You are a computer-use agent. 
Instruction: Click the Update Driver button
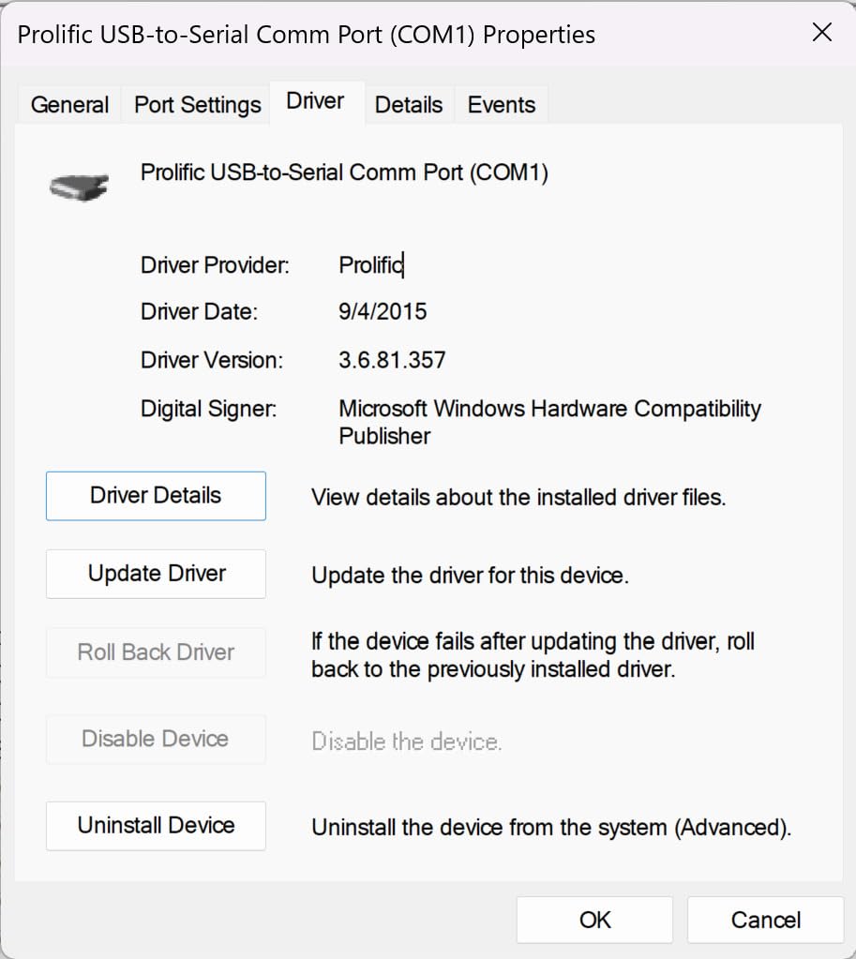click(x=155, y=574)
